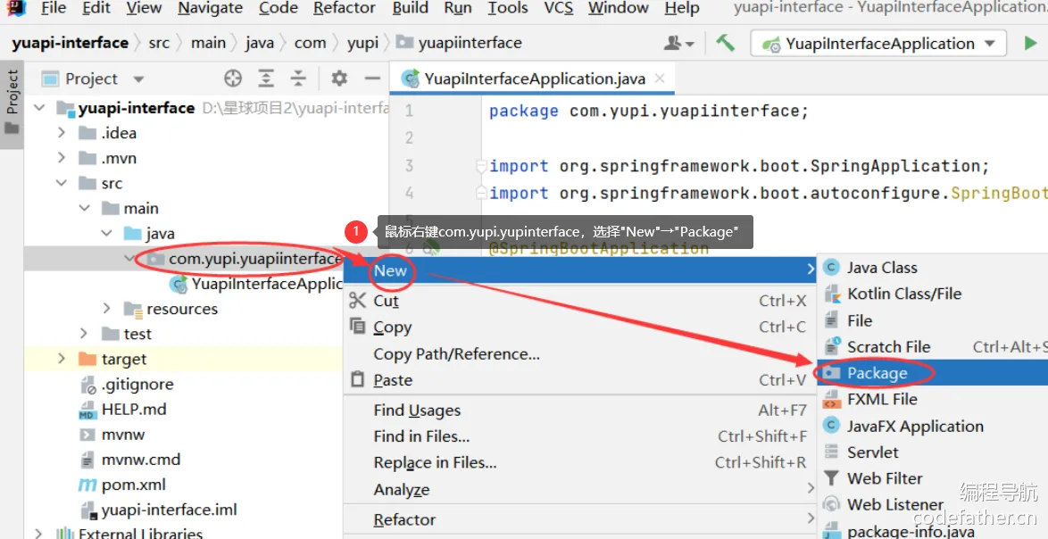Screen dimensions: 1048x539
Task: Choose Copy Path/Reference from context menu
Action: tap(580, 354)
